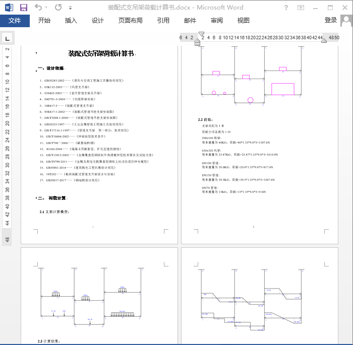The width and height of the screenshot is (353, 345).
Task: Click the Redo/Repeat icon
Action: pos(58,8)
